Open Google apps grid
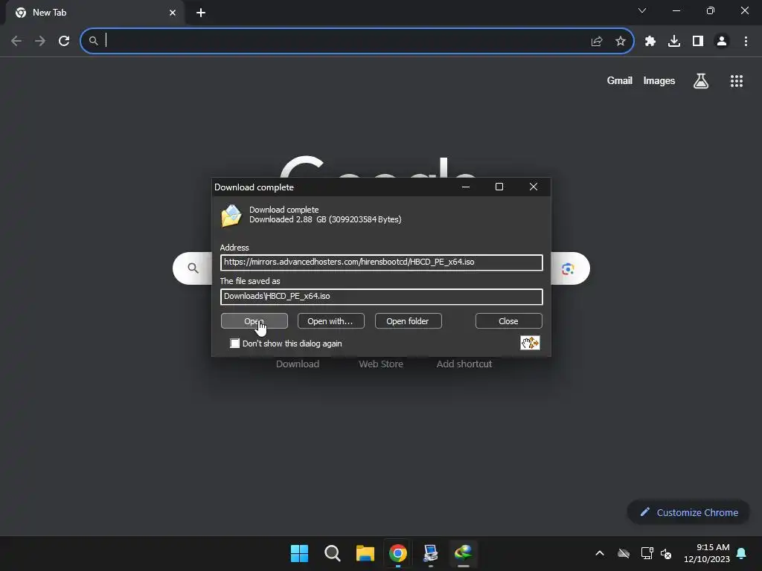 tap(737, 81)
